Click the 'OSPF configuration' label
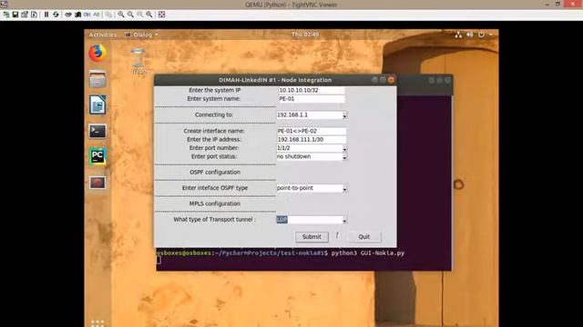Image resolution: width=583 pixels, height=327 pixels. (x=215, y=172)
